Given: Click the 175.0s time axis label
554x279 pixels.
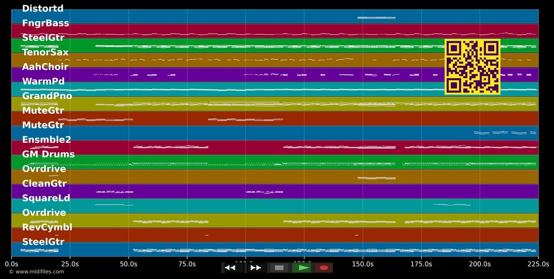Looking at the screenshot, I should (421, 264).
